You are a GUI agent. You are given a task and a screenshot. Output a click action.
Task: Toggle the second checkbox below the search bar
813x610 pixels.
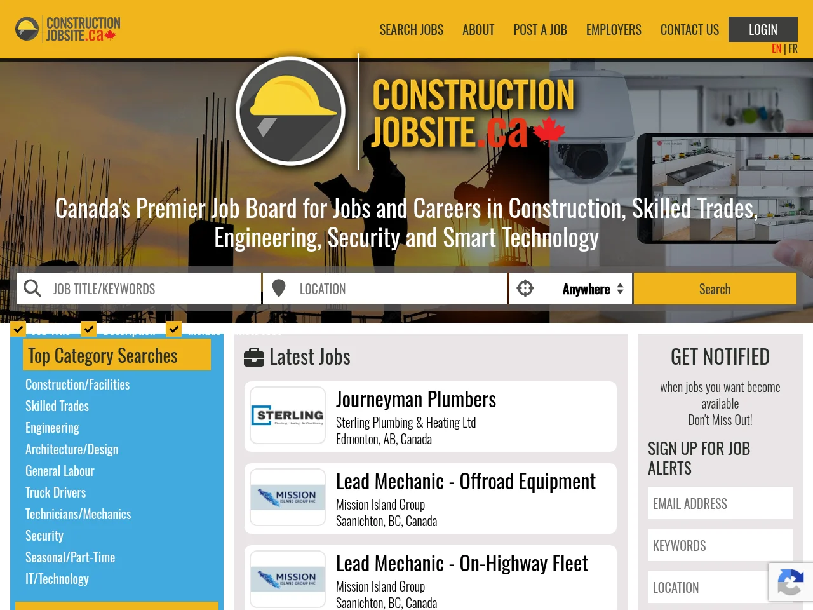[x=89, y=329]
